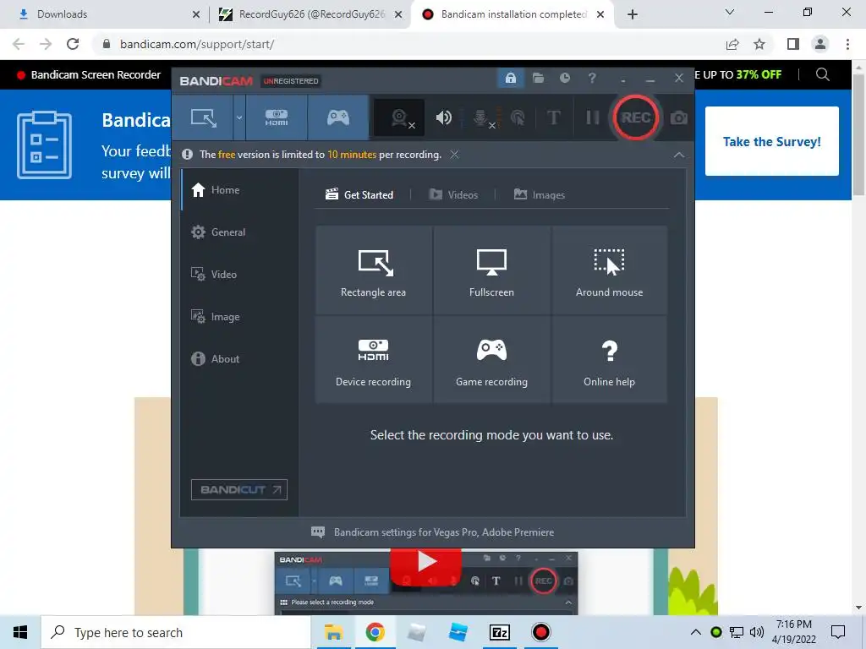Choose the Device recording tile
Screen dimensions: 866x649
pos(373,359)
